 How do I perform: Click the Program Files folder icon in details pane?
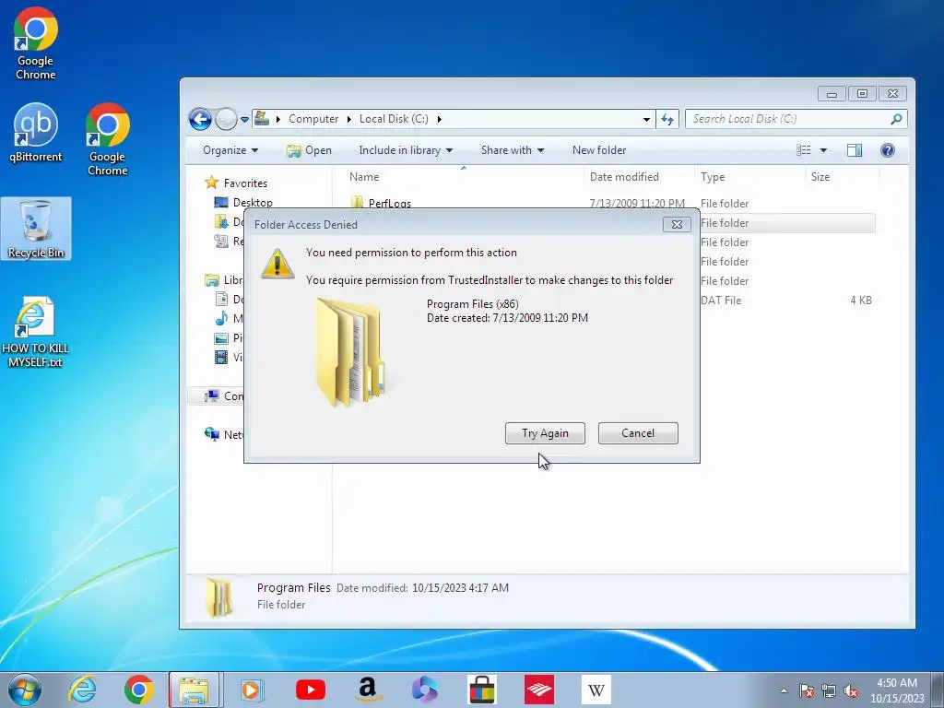[x=219, y=596]
